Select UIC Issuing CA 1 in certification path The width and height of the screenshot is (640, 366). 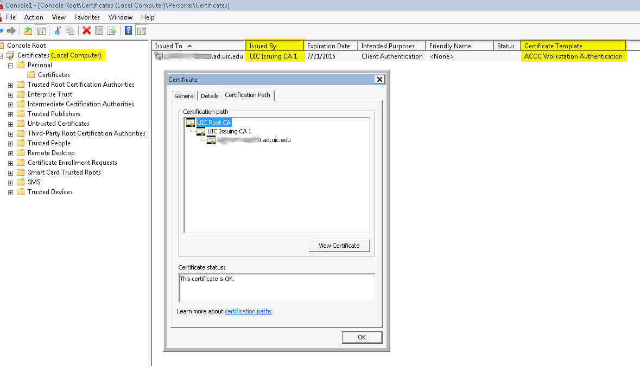(229, 131)
